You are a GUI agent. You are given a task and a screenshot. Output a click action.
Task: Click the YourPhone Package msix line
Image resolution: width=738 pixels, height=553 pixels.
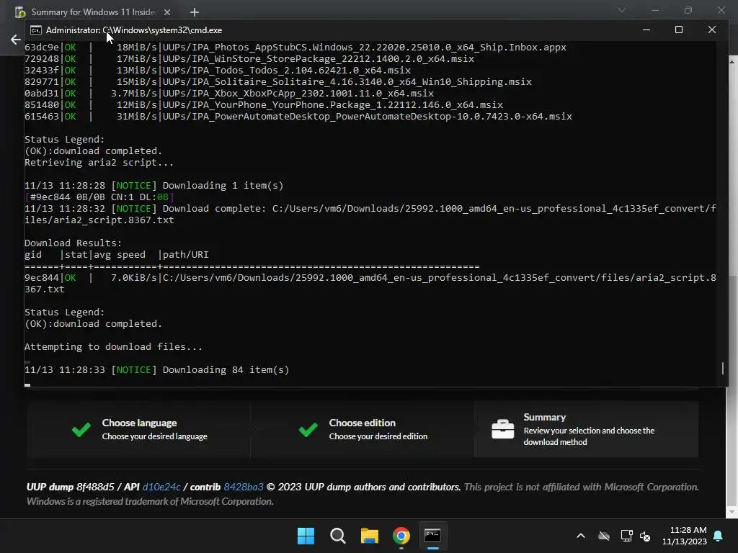pos(264,105)
